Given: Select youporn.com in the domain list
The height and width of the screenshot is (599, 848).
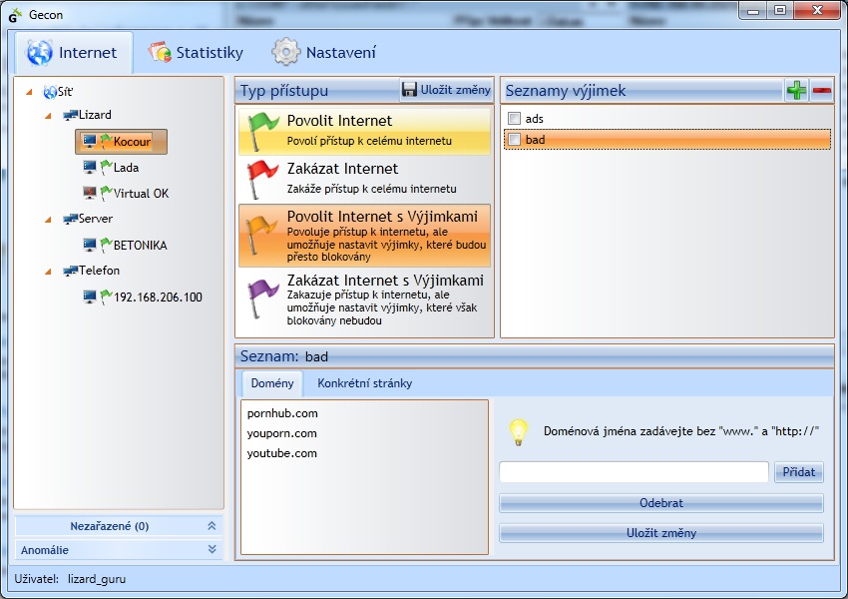Looking at the screenshot, I should [281, 433].
